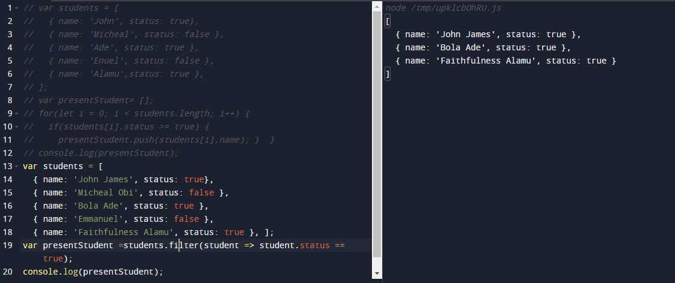Click the 'Bola Ade' row in output panel

[483, 47]
